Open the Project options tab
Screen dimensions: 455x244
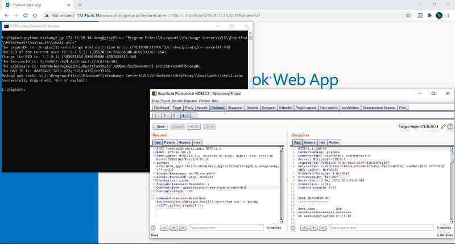(306, 107)
